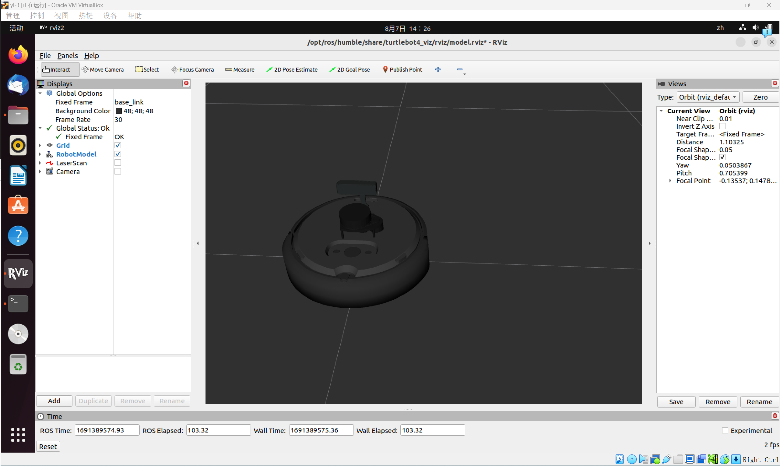Uncheck the RobotModel display checkbox
The image size is (780, 466).
[x=118, y=154]
